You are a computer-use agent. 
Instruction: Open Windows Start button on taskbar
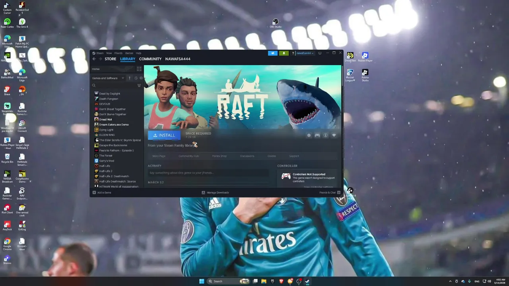coord(202,281)
